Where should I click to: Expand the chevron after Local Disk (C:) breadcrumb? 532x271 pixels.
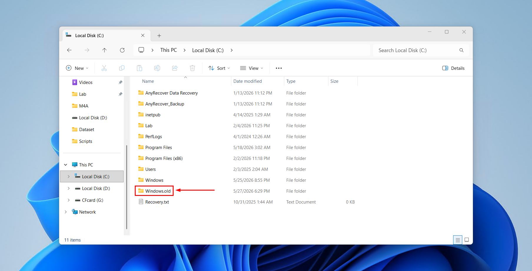(232, 50)
